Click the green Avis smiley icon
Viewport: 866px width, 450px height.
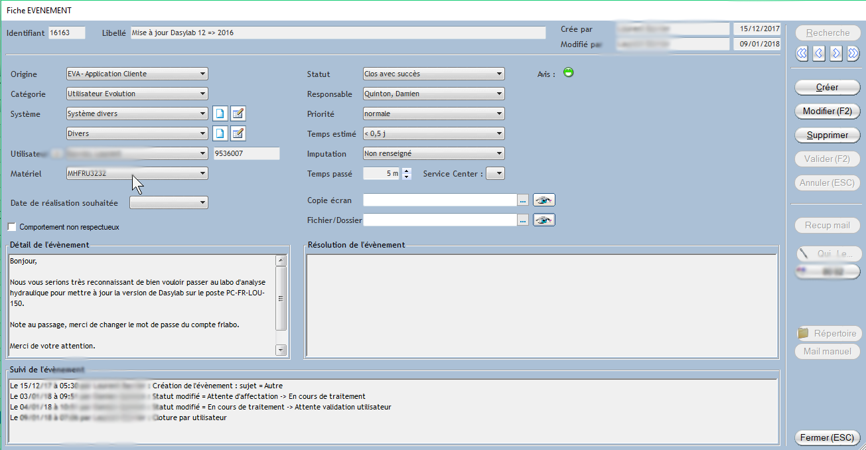point(568,72)
